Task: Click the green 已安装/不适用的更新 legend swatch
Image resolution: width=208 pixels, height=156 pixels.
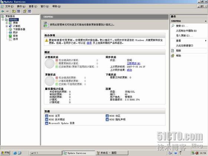Action: click(x=57, y=84)
